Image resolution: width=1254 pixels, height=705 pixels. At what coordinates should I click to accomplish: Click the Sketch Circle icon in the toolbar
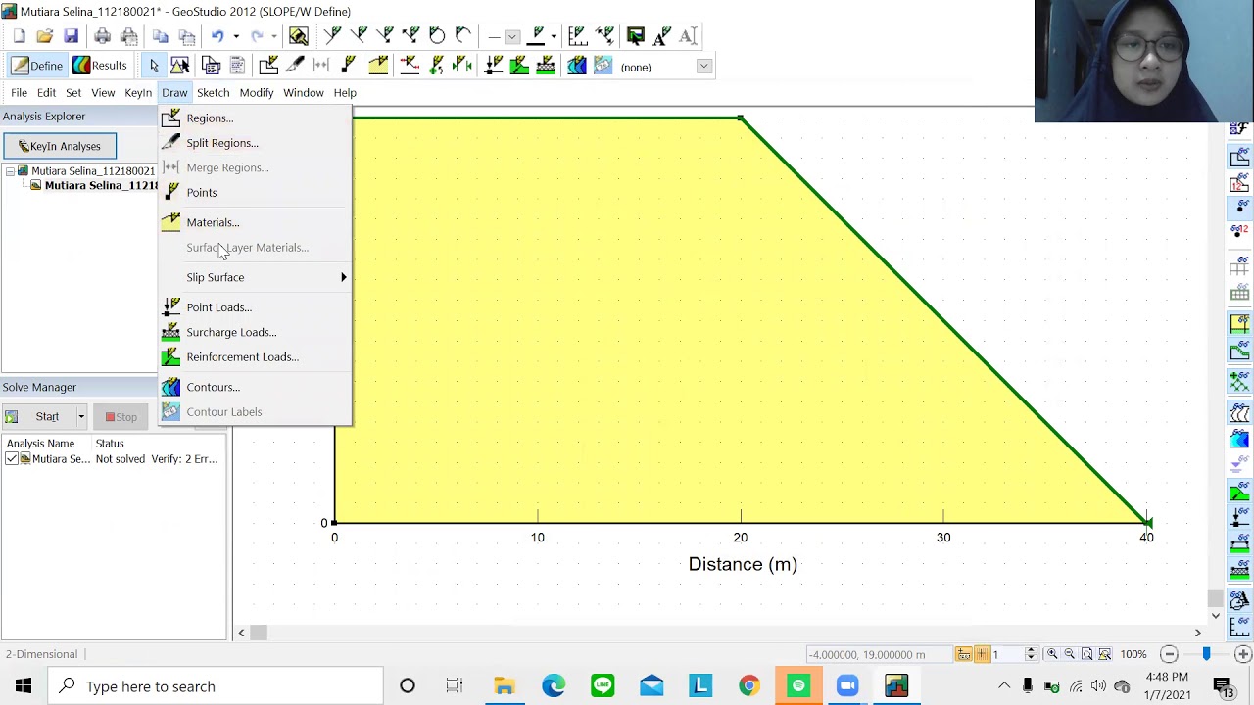click(437, 36)
